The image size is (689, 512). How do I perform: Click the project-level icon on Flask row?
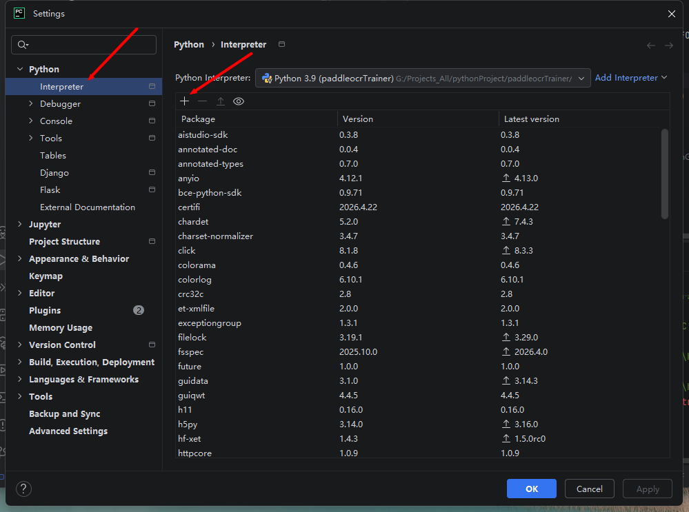tap(152, 190)
